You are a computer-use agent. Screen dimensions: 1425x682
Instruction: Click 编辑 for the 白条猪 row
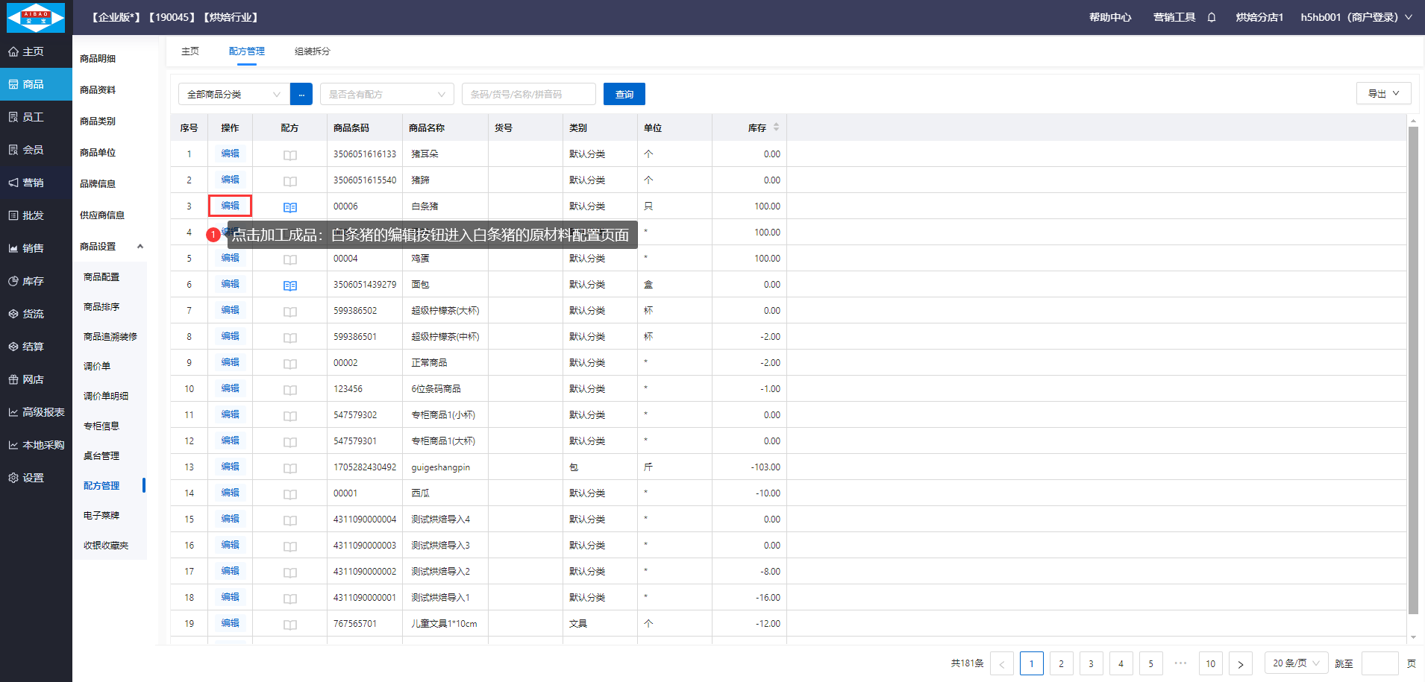230,206
